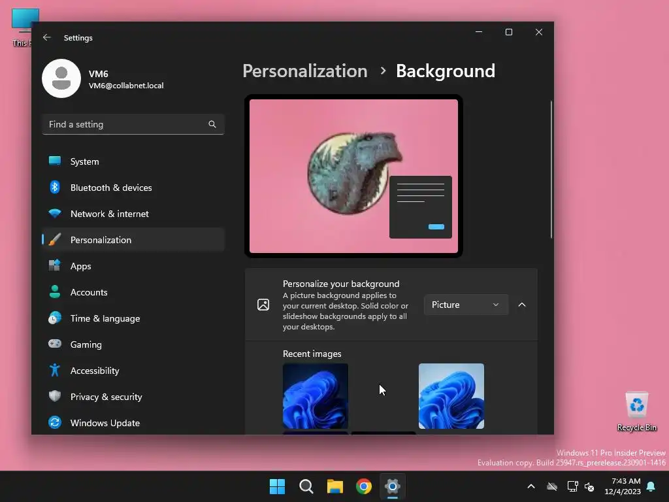This screenshot has height=502, width=669.
Task: Click the Time & language clock icon
Action: [55, 318]
